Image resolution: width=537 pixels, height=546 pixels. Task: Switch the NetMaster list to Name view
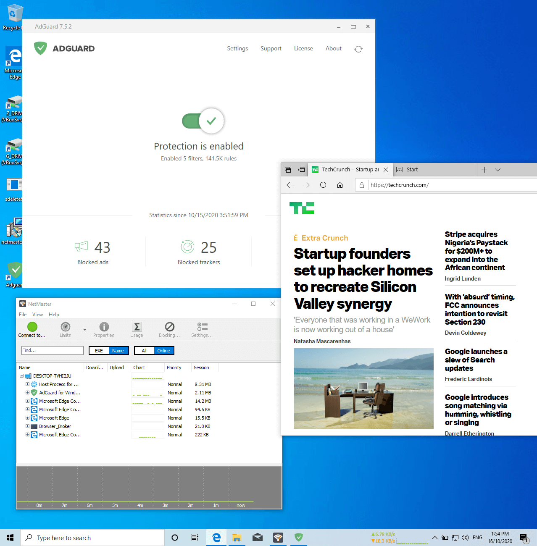[118, 351]
